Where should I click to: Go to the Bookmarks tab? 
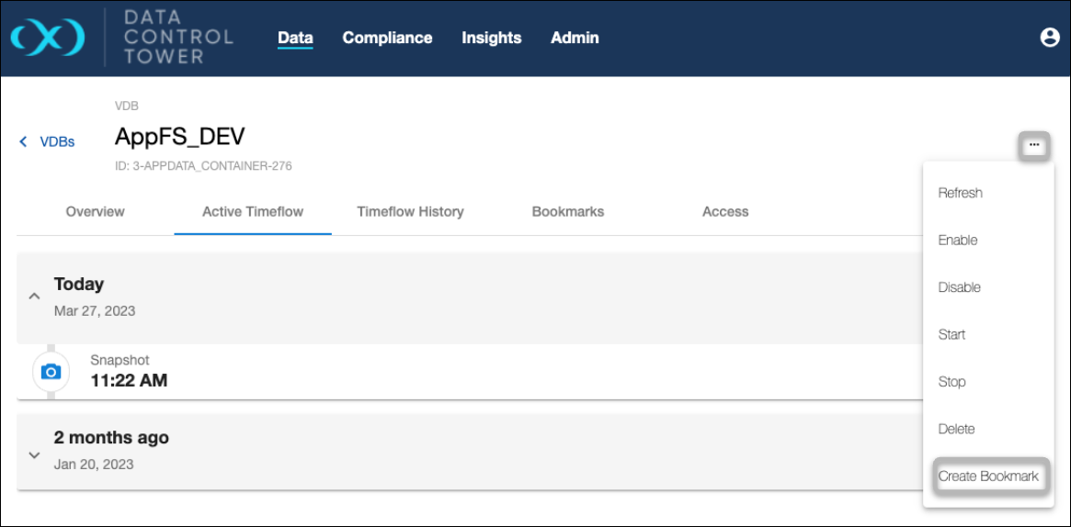click(568, 212)
